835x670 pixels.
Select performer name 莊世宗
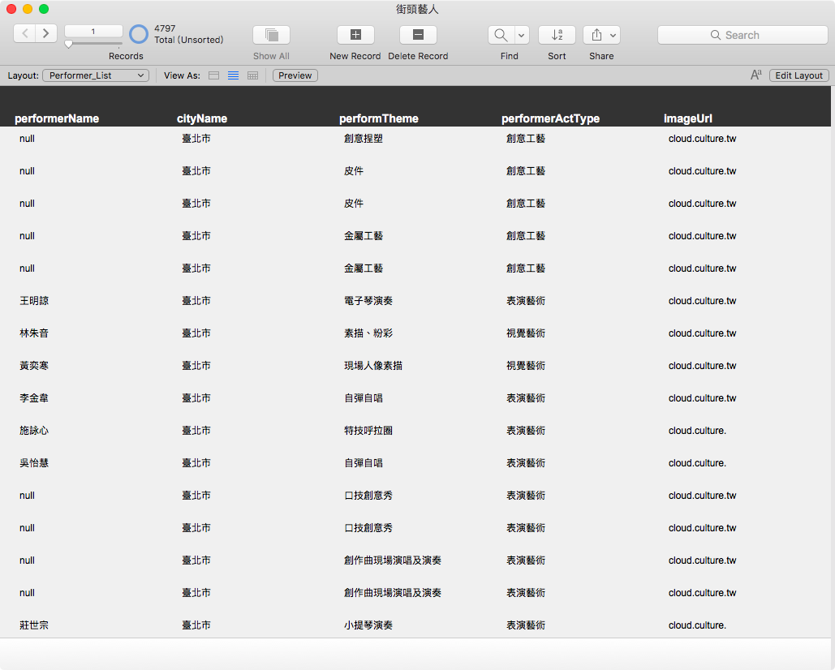coord(34,625)
